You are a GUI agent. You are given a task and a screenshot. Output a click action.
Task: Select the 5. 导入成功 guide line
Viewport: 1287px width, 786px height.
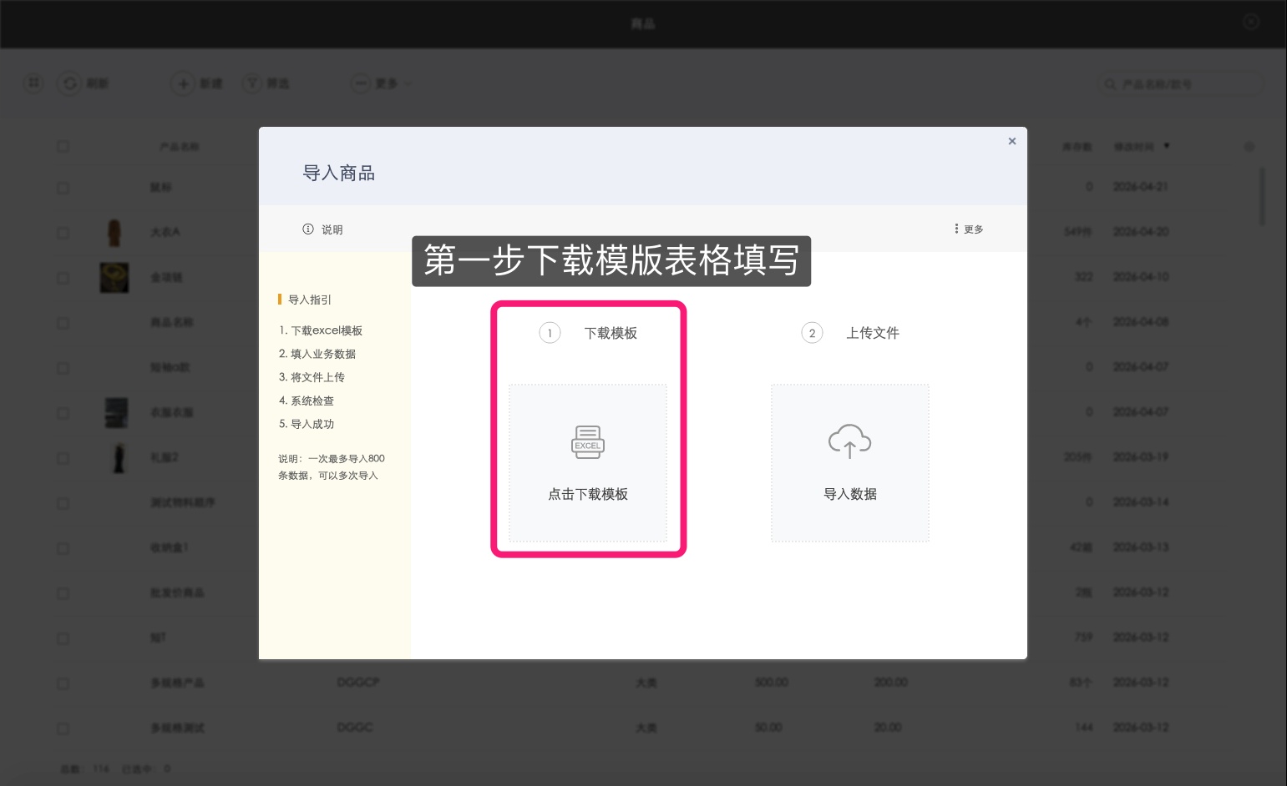pos(307,424)
